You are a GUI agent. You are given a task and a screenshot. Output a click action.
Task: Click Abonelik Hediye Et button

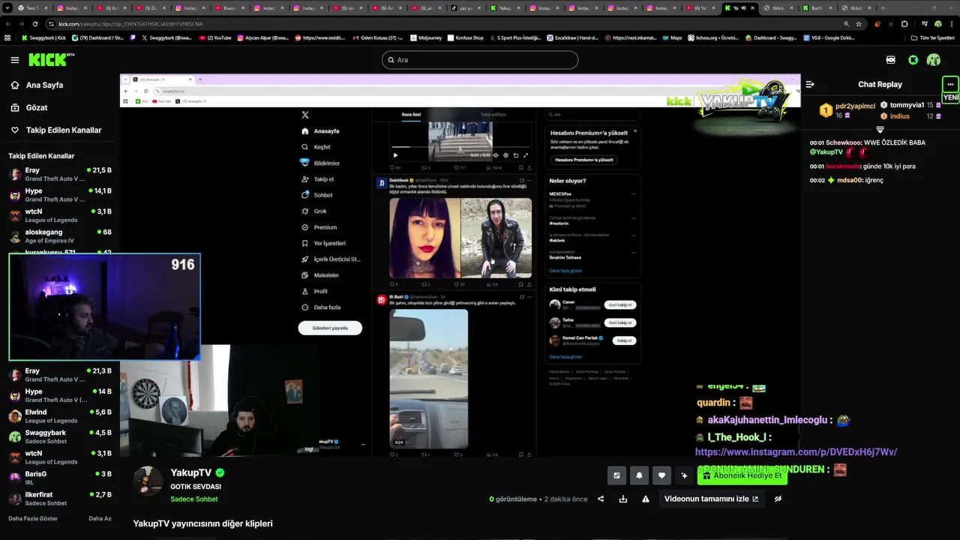[742, 475]
